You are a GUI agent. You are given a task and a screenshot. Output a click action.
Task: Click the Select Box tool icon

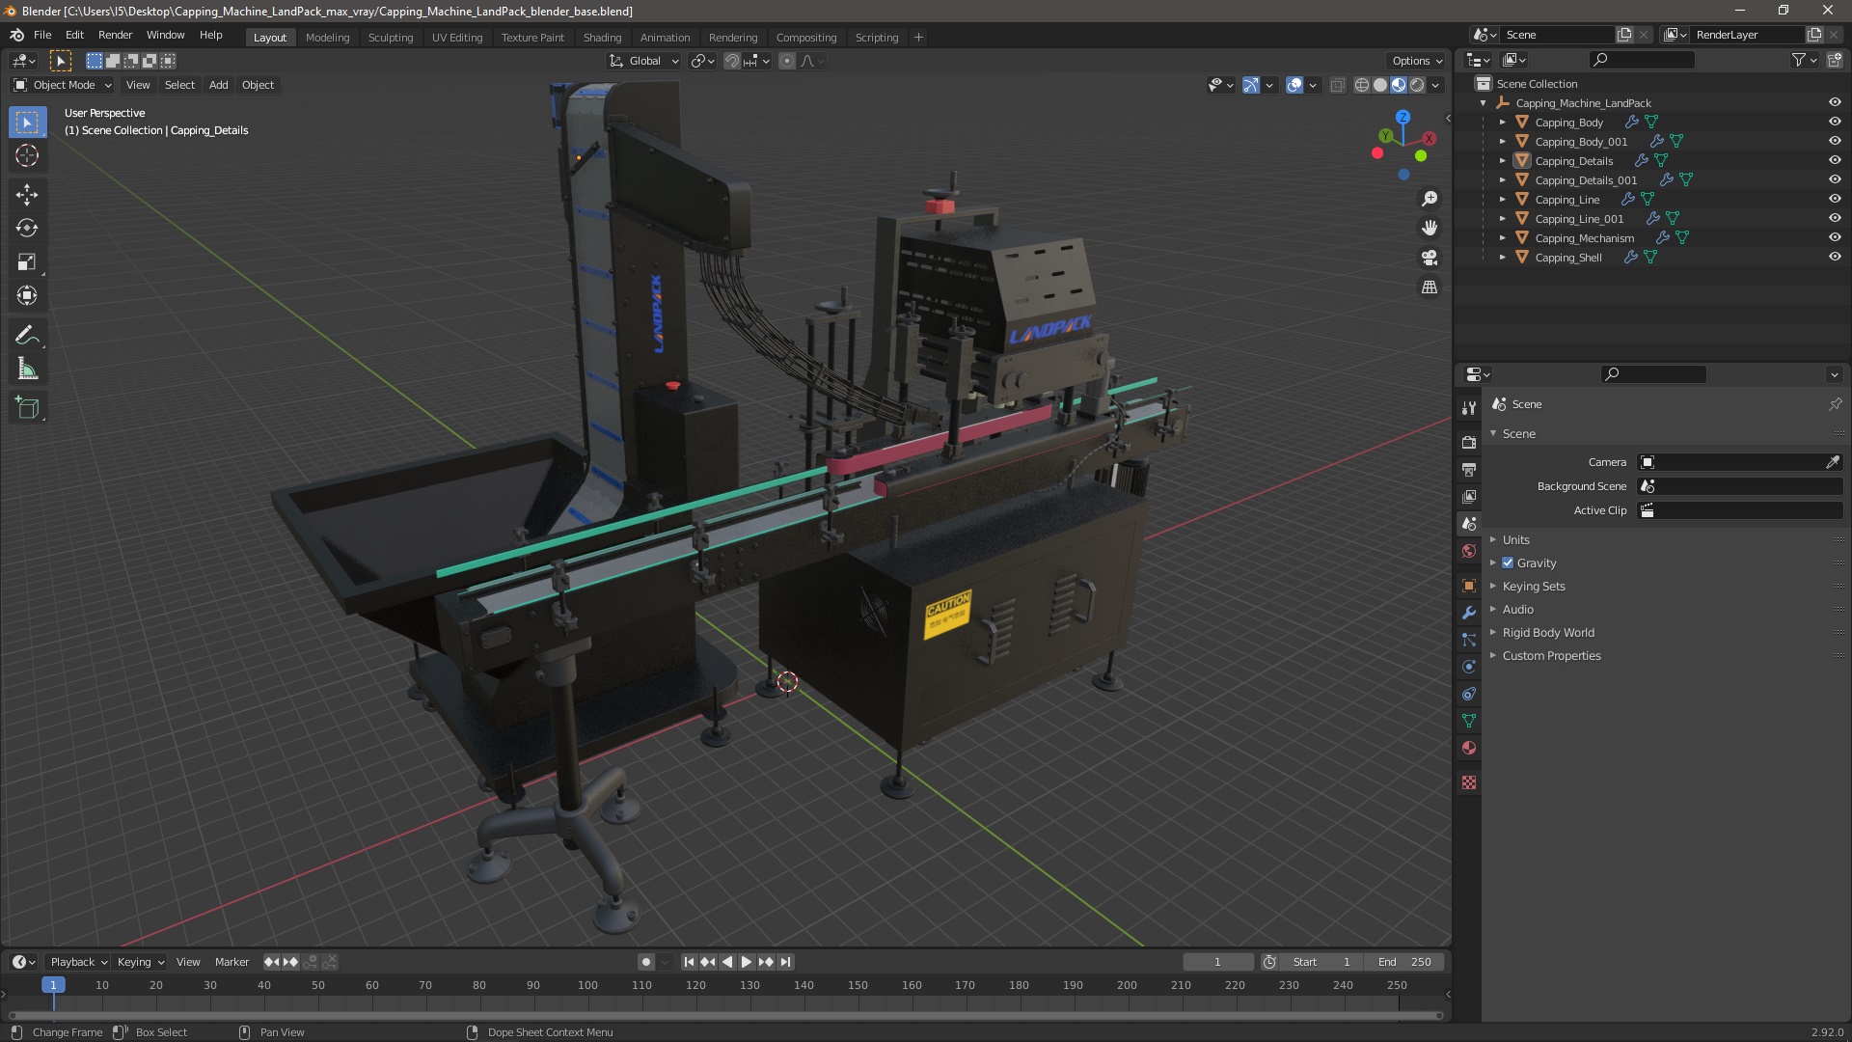click(x=27, y=123)
